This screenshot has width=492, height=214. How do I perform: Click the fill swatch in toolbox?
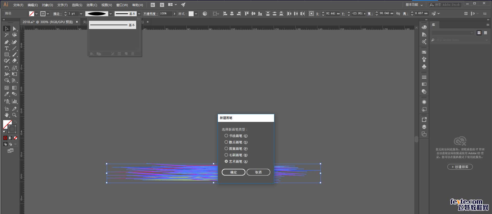click(x=7, y=124)
